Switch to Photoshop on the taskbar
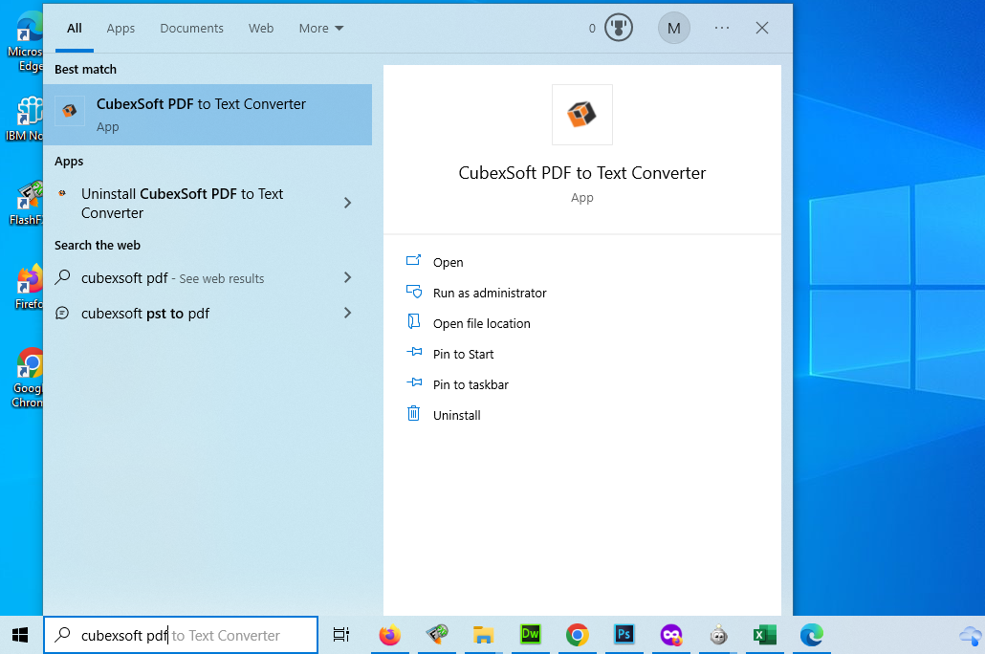Screen dimensions: 985x654 [x=624, y=635]
